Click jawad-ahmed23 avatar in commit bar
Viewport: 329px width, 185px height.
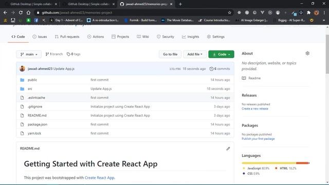pos(22,68)
